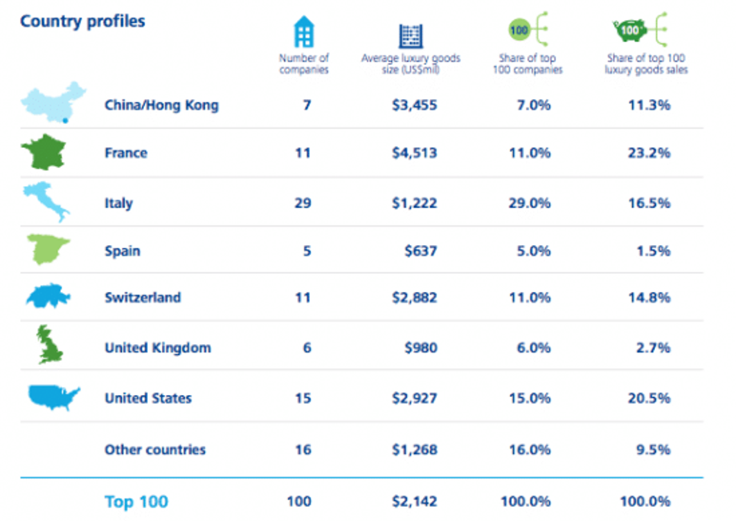The image size is (736, 521).
Task: Click the 16.0% company share for Other countries
Action: coord(530,450)
